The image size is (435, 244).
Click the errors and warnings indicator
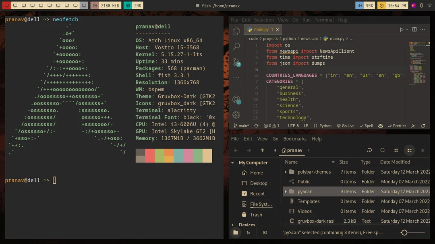click(271, 125)
